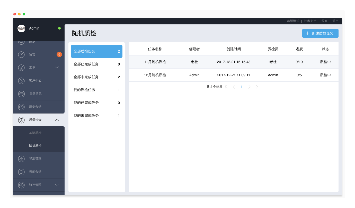This screenshot has height=208, width=355.
Task: Click the 自动消息 chat bubble icon
Action: pos(21,94)
